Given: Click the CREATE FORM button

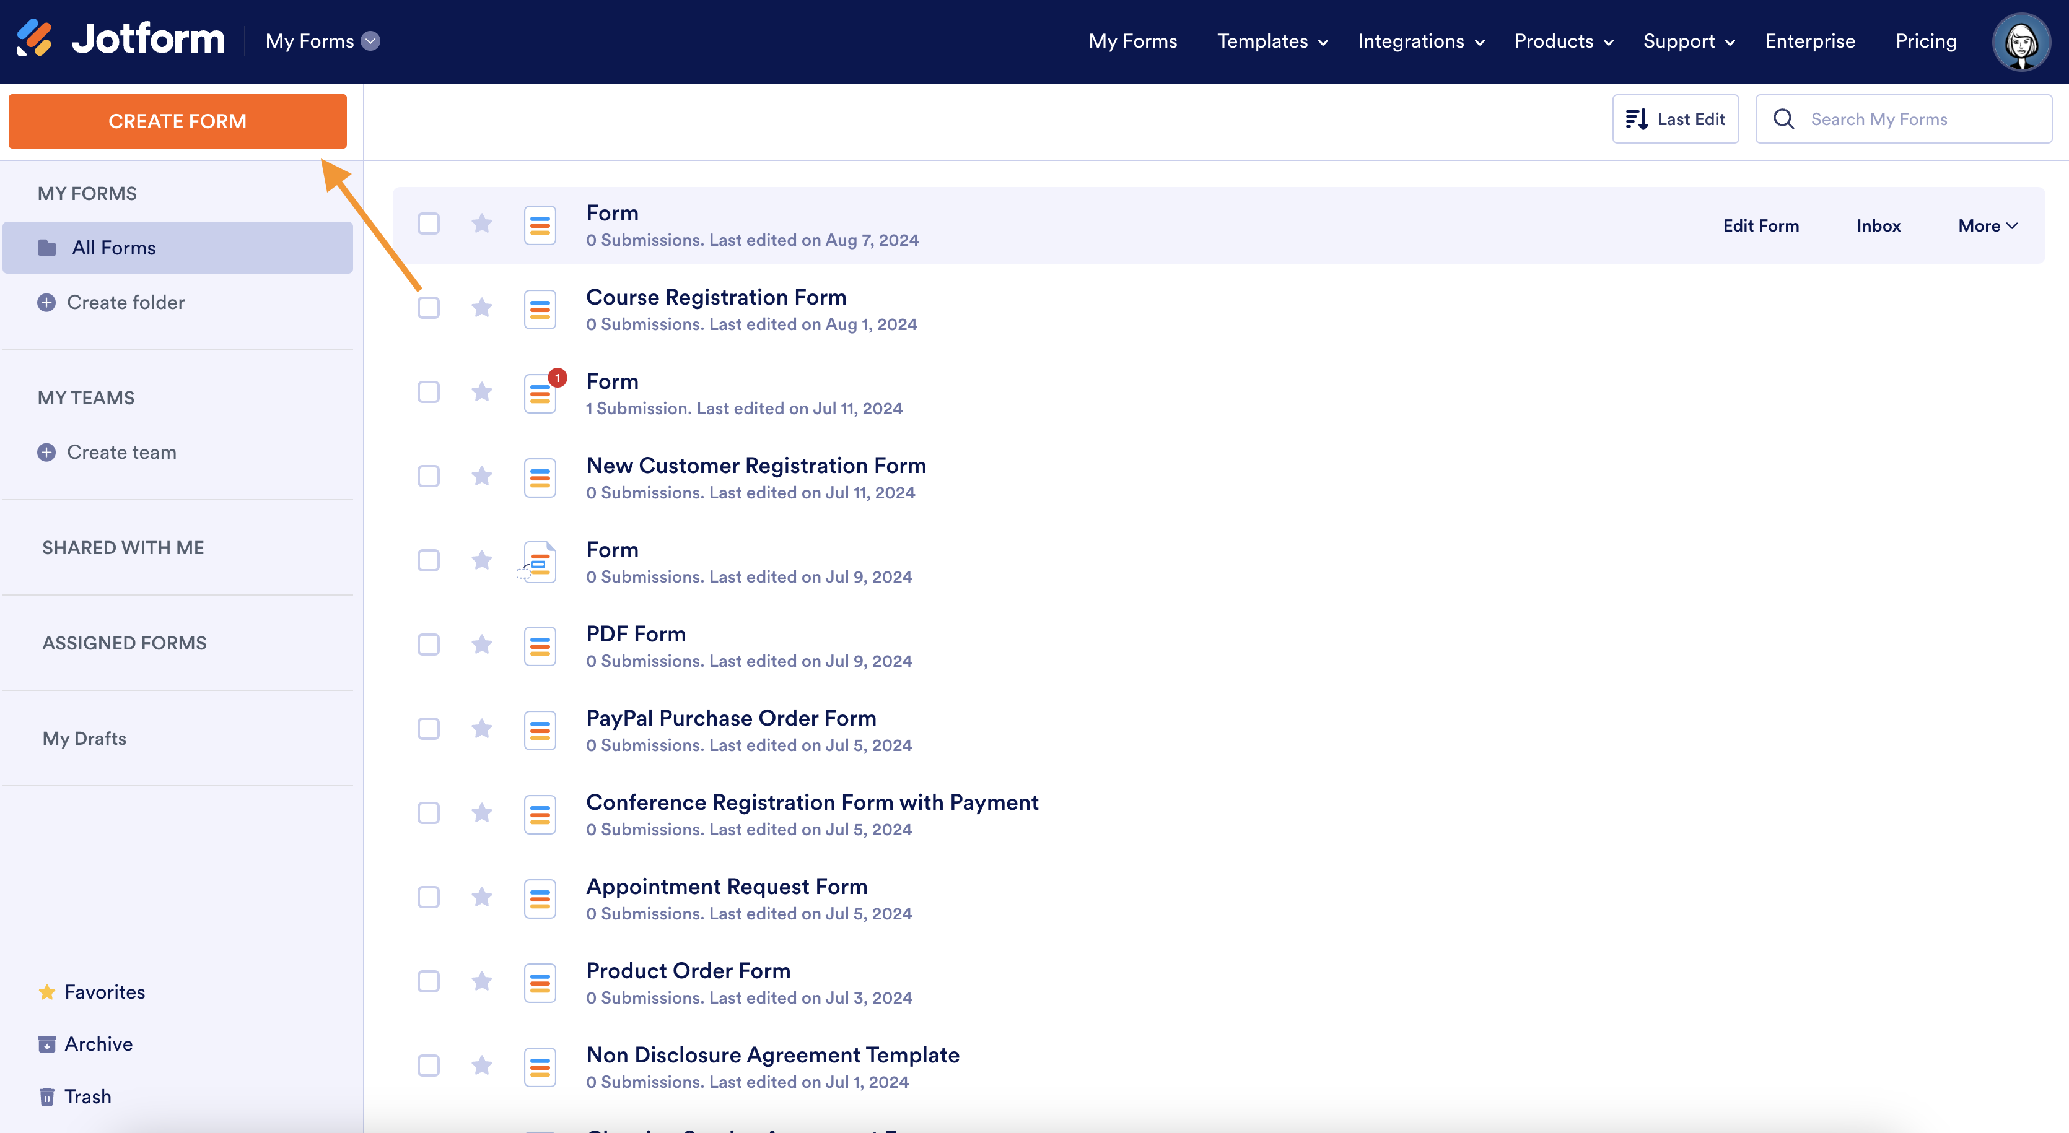Looking at the screenshot, I should click(178, 121).
